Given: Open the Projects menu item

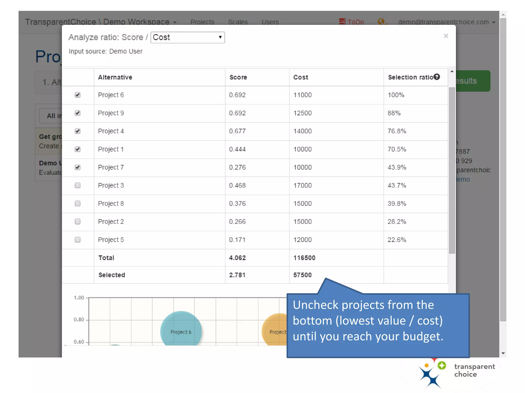Looking at the screenshot, I should pos(202,22).
